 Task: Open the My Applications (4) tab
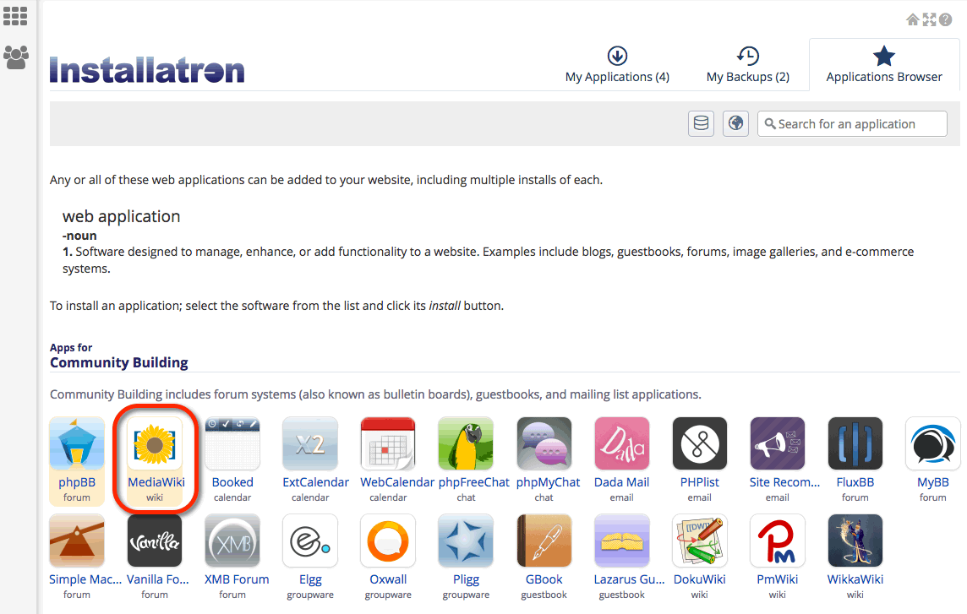click(x=617, y=65)
